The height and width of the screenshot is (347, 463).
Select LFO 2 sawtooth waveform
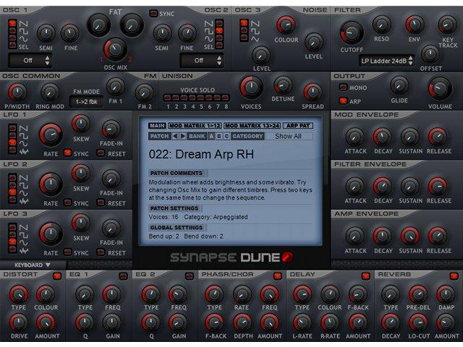pos(12,177)
